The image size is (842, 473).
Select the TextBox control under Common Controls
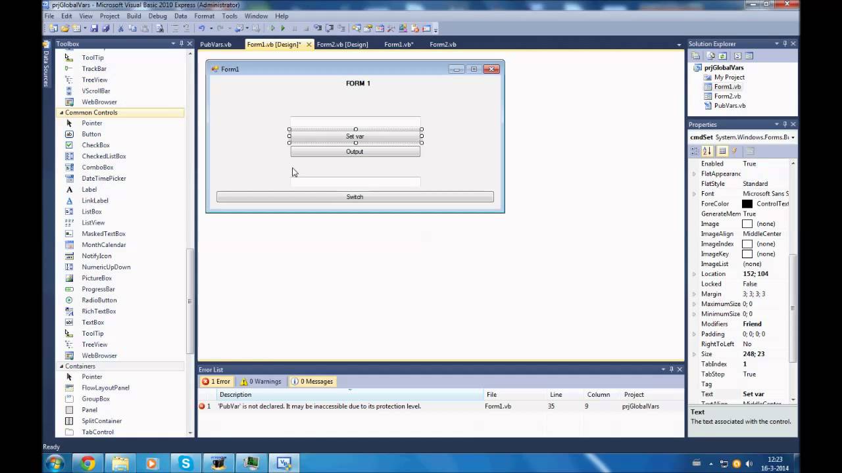click(x=93, y=323)
